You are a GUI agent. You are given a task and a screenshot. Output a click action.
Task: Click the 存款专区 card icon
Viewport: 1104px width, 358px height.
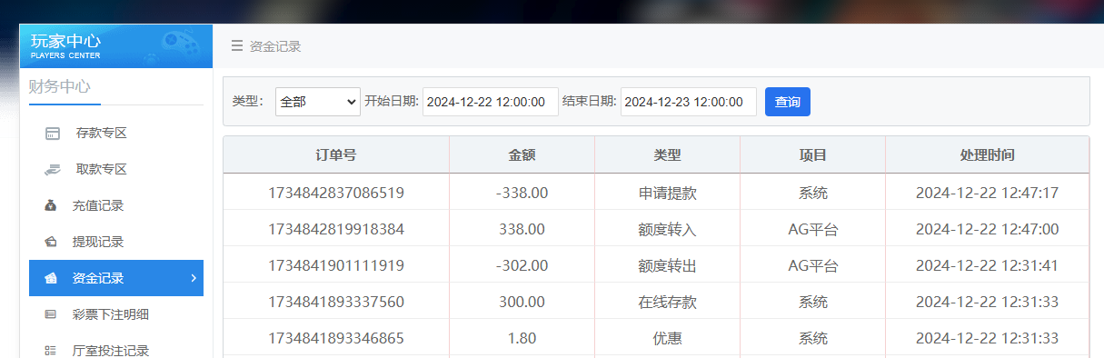[53, 134]
